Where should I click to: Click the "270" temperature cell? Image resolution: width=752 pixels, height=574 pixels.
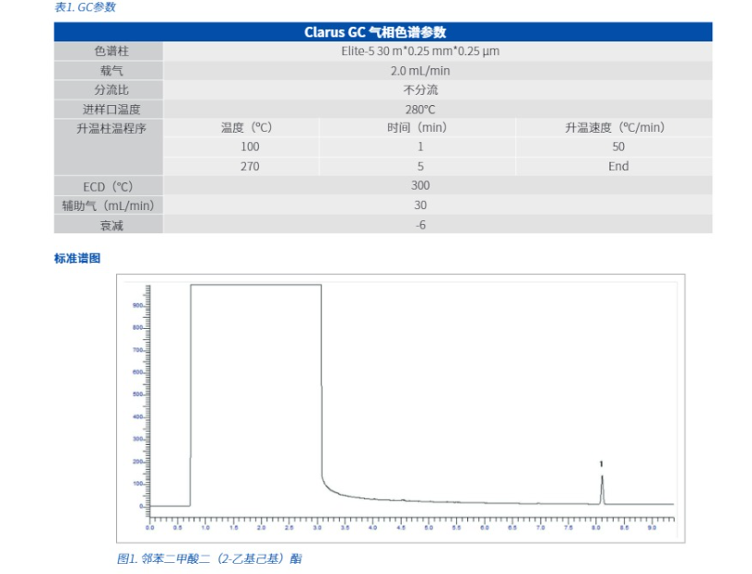tap(250, 167)
